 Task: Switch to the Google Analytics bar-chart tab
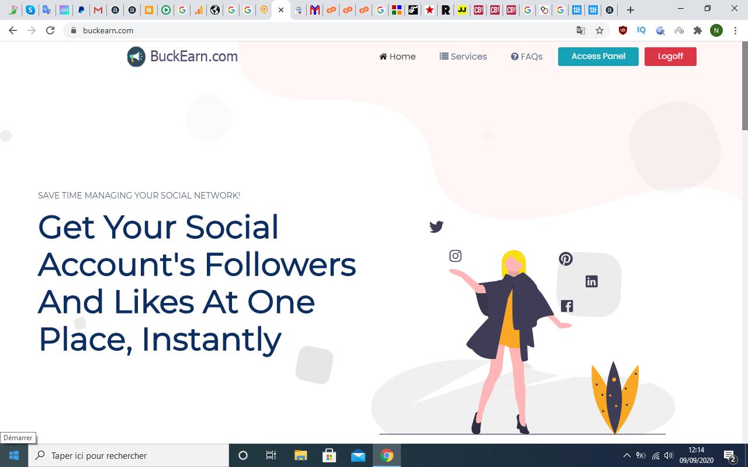(199, 10)
